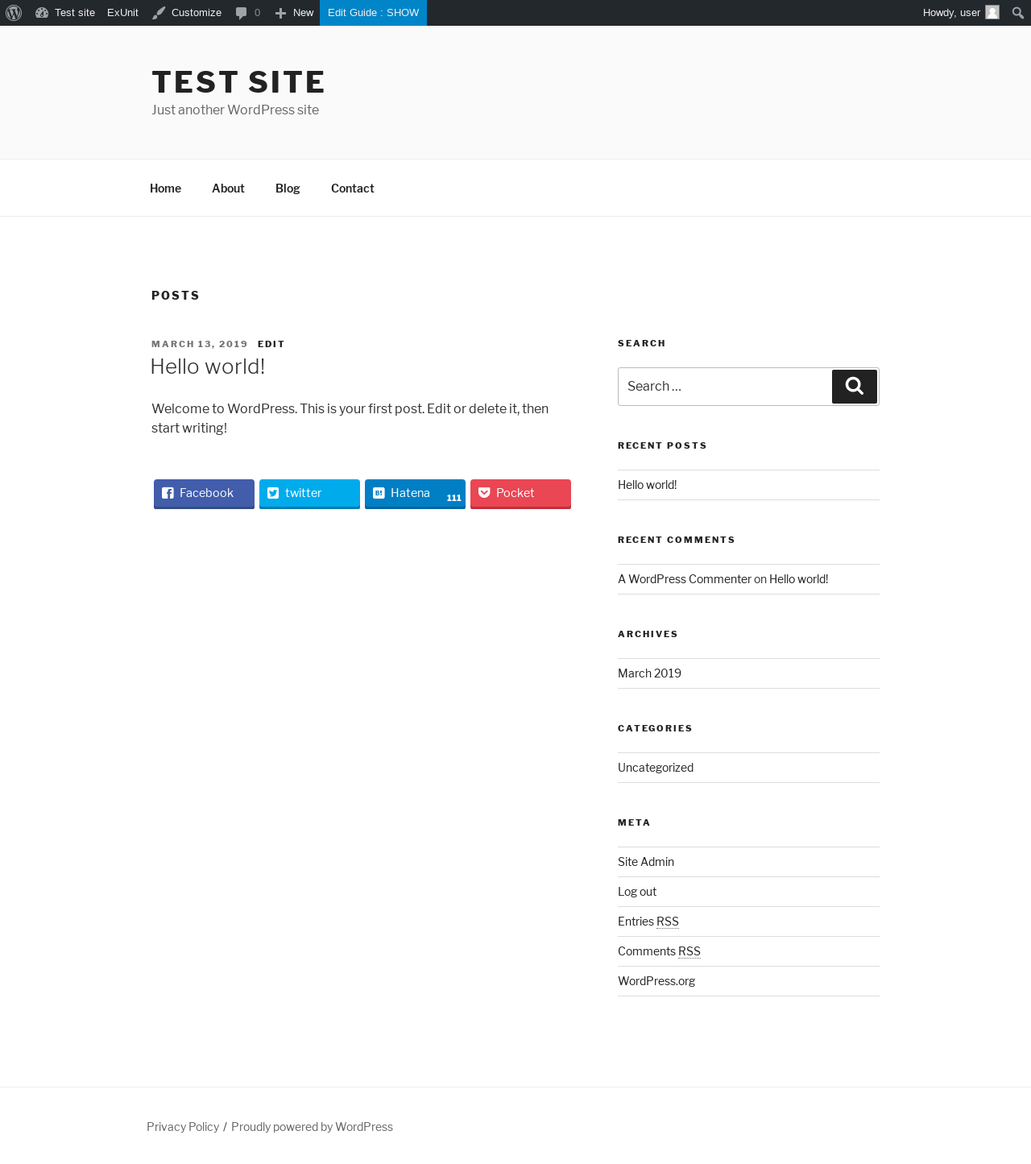Image resolution: width=1031 pixels, height=1164 pixels.
Task: Focus the Search text field
Action: point(725,387)
